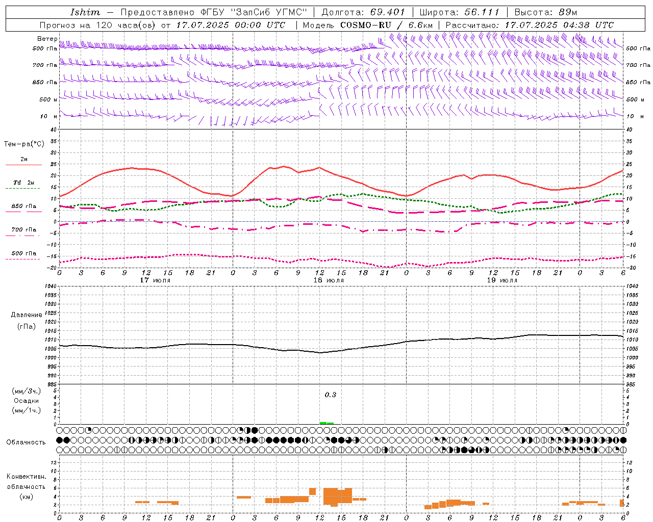Click the "Долгота: 69.401" header field

363,12
